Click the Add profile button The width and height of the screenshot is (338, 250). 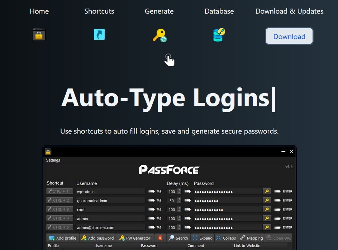[x=63, y=238]
